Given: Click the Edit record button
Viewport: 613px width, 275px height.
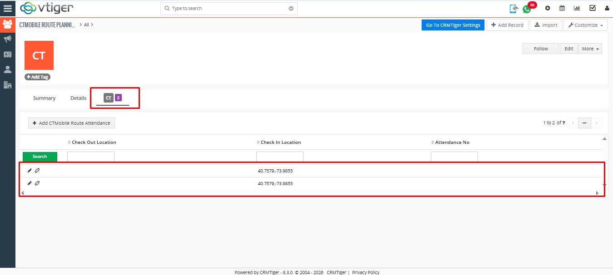Looking at the screenshot, I should [x=569, y=49].
